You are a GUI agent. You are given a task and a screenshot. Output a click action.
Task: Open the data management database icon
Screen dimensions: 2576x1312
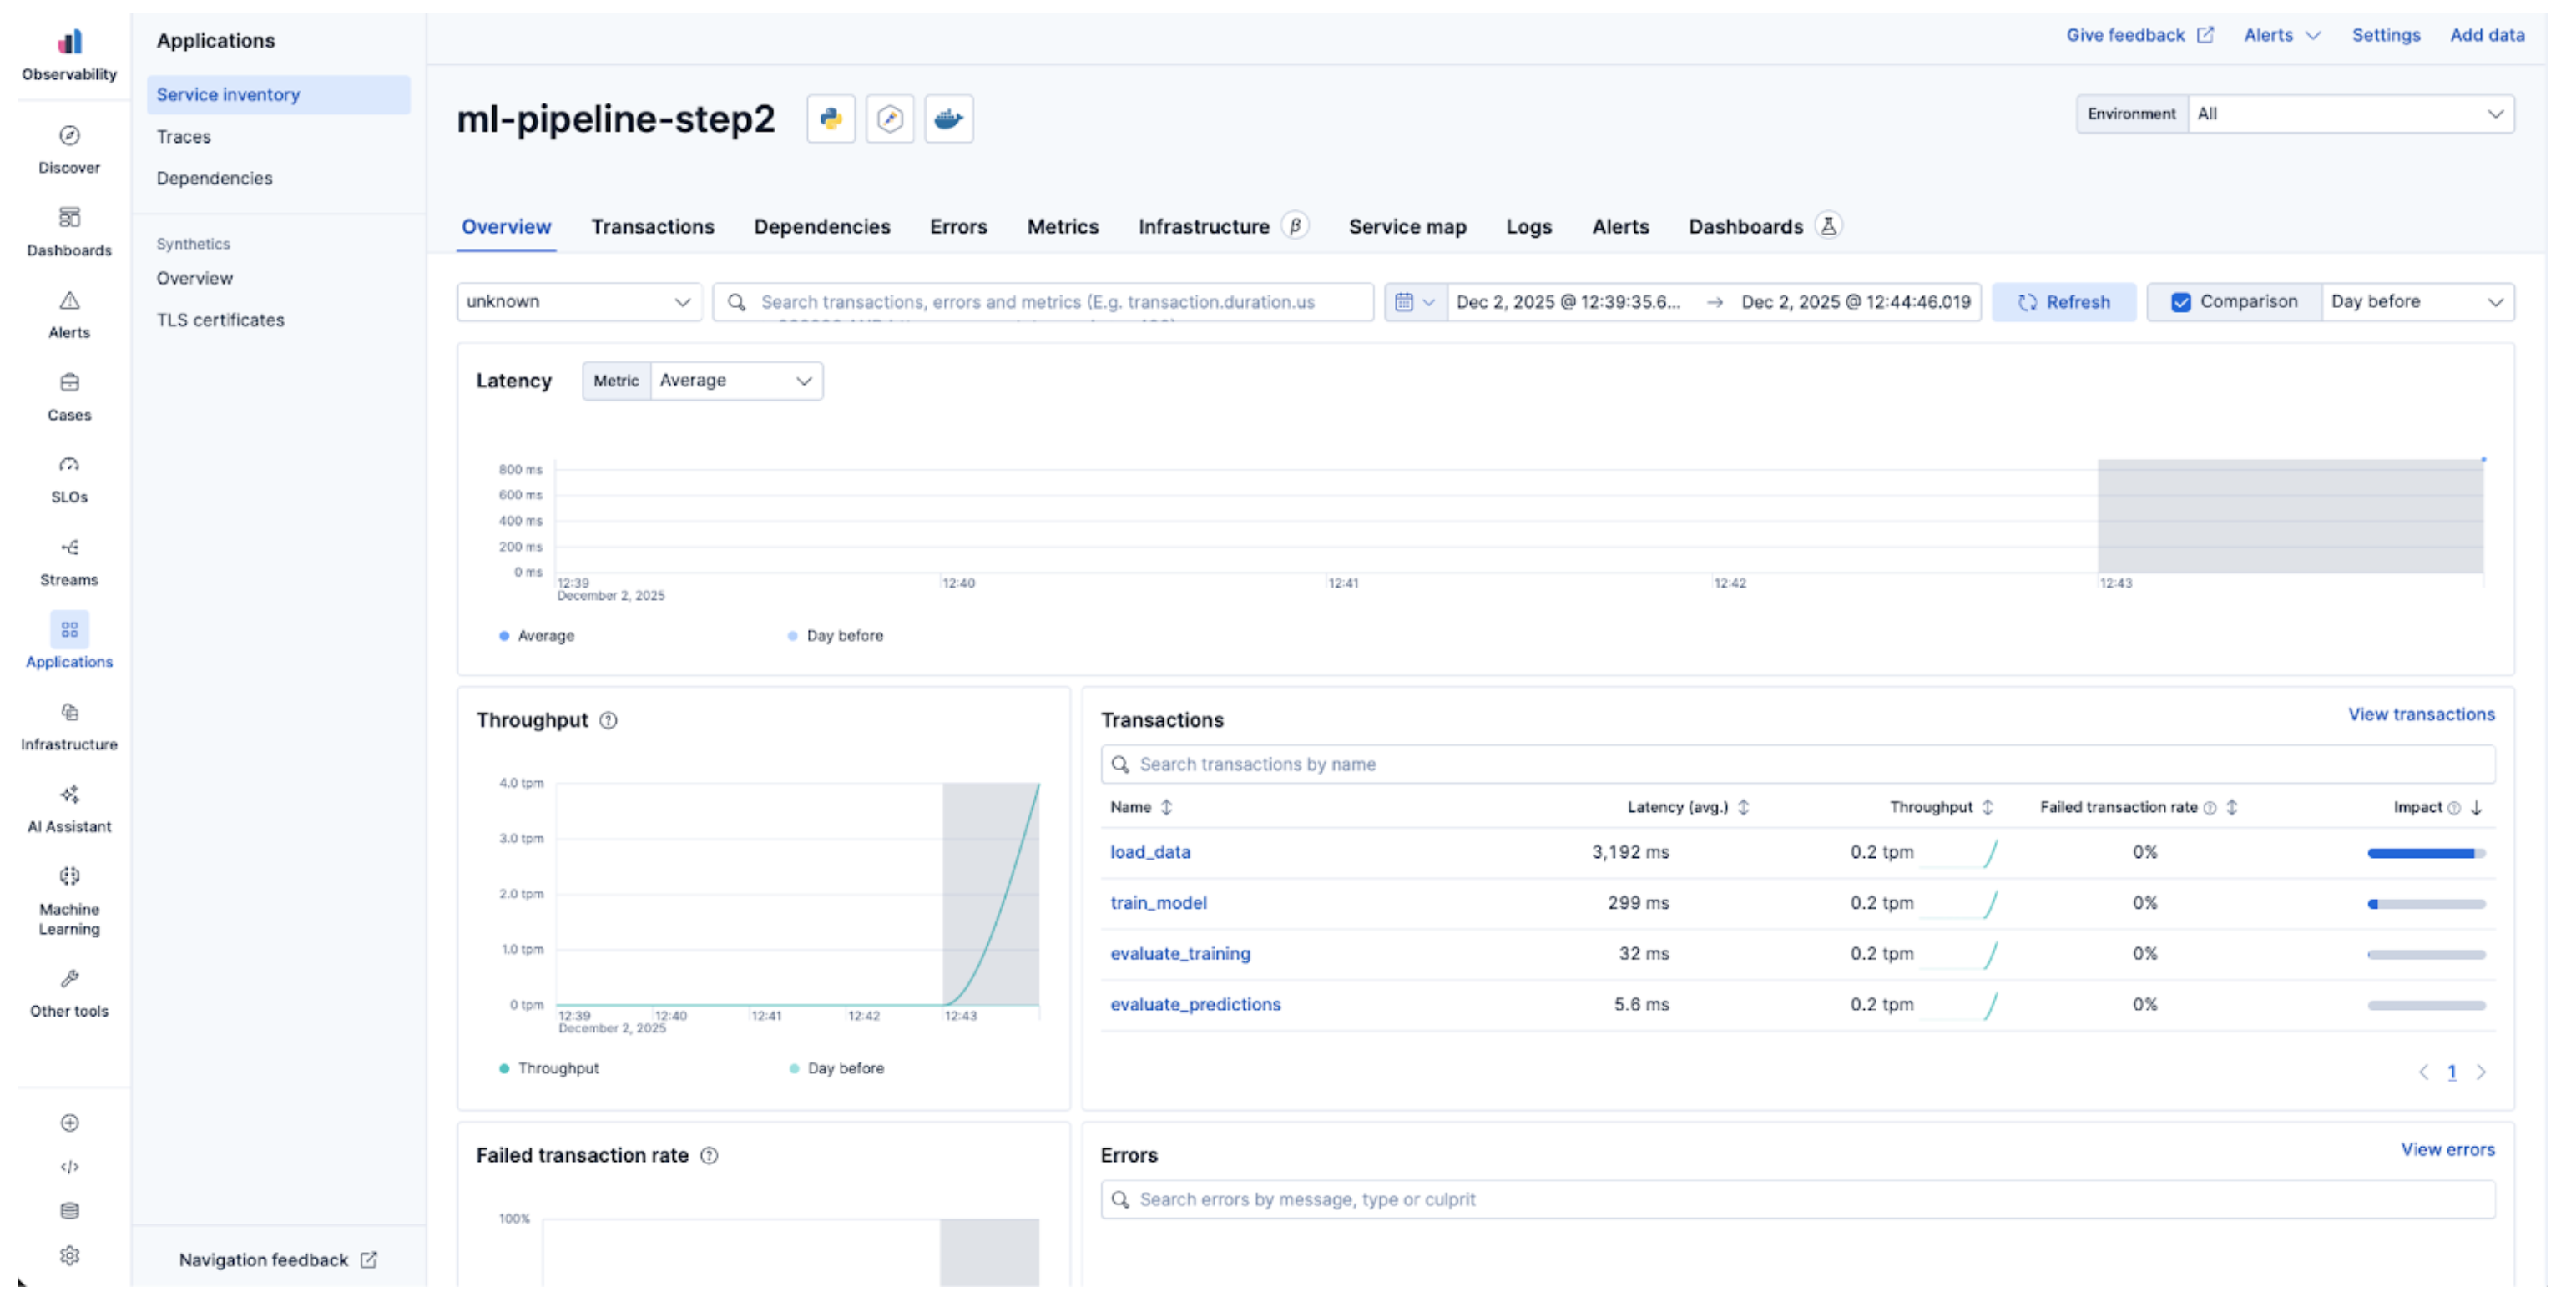[x=69, y=1211]
